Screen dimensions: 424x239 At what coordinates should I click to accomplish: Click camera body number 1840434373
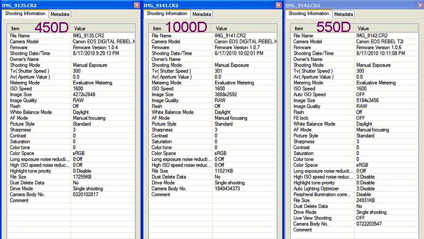(x=227, y=189)
